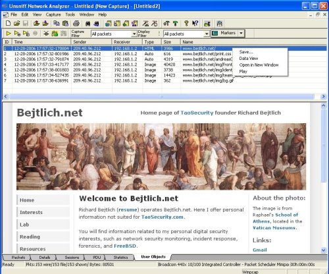Switch to the Sessions tab
329x274 pixels.
tap(72, 258)
